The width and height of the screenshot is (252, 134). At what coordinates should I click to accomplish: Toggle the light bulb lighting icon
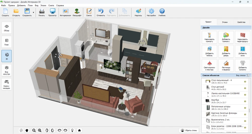pyautogui.click(x=72, y=130)
